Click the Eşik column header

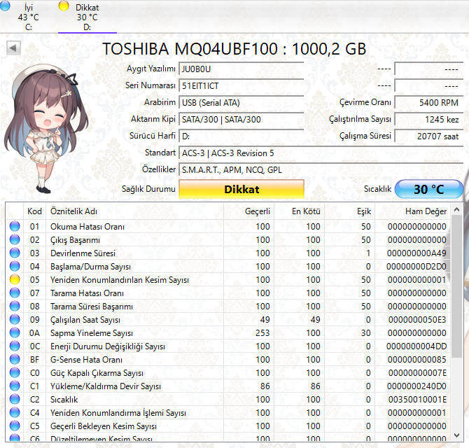tap(350, 211)
